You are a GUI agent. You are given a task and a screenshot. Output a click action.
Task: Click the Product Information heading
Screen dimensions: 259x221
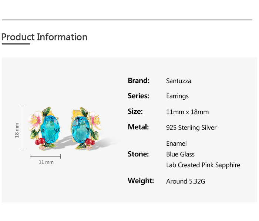pyautogui.click(x=44, y=37)
